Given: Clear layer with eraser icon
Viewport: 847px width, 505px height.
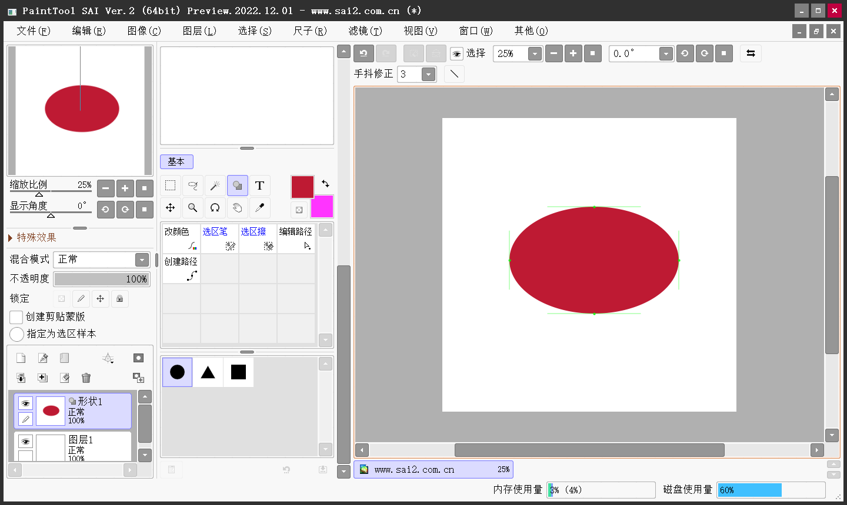Looking at the screenshot, I should pos(65,378).
